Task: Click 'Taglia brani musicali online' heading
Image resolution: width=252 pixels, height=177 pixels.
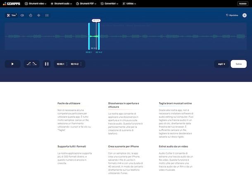Action: click(175, 103)
